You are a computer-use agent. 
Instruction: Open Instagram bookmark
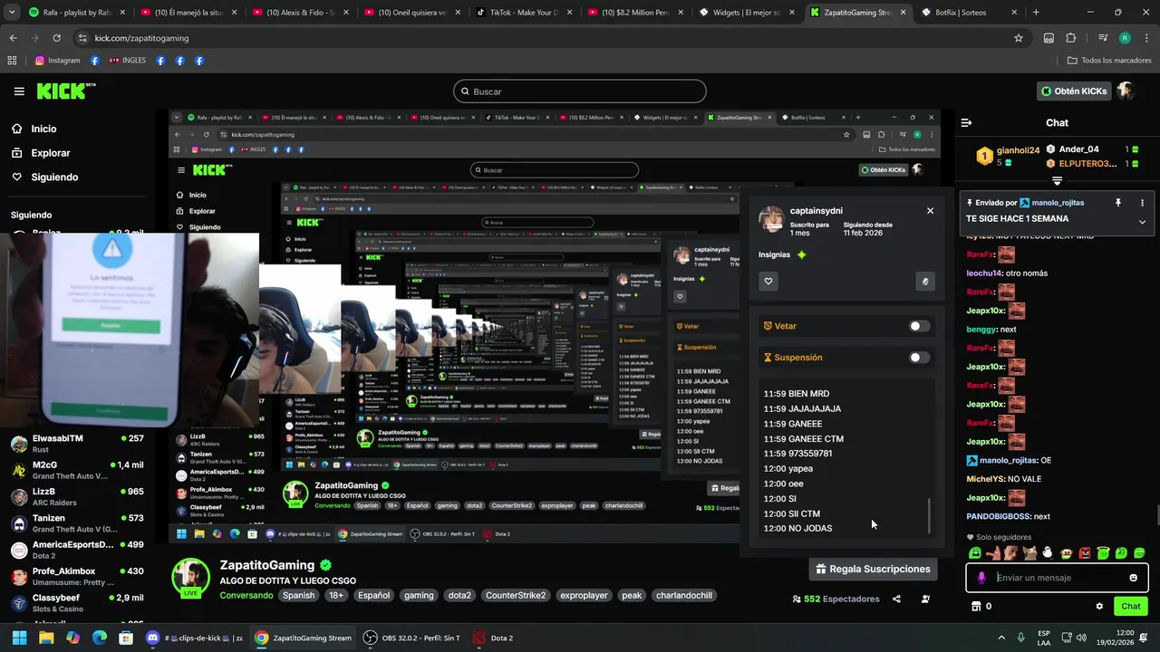(58, 61)
